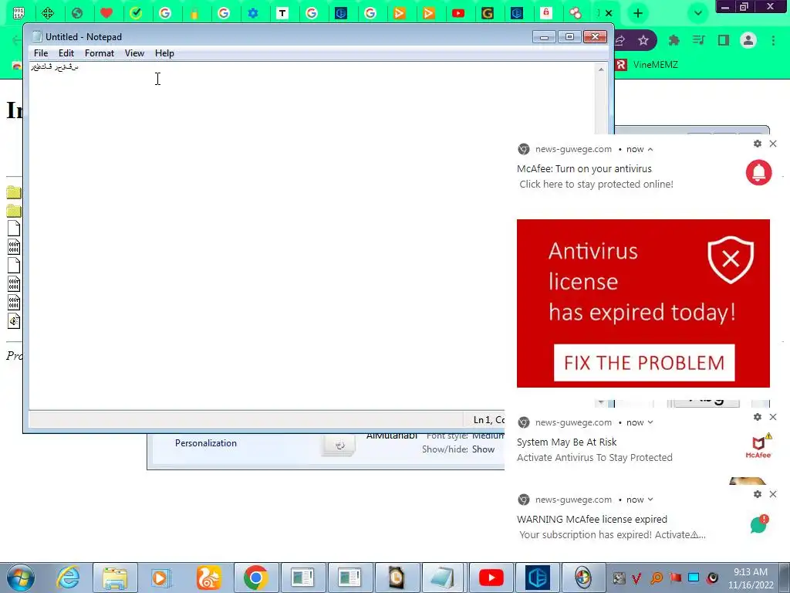Open the Format menu in Notepad
The width and height of the screenshot is (790, 593).
tap(100, 53)
